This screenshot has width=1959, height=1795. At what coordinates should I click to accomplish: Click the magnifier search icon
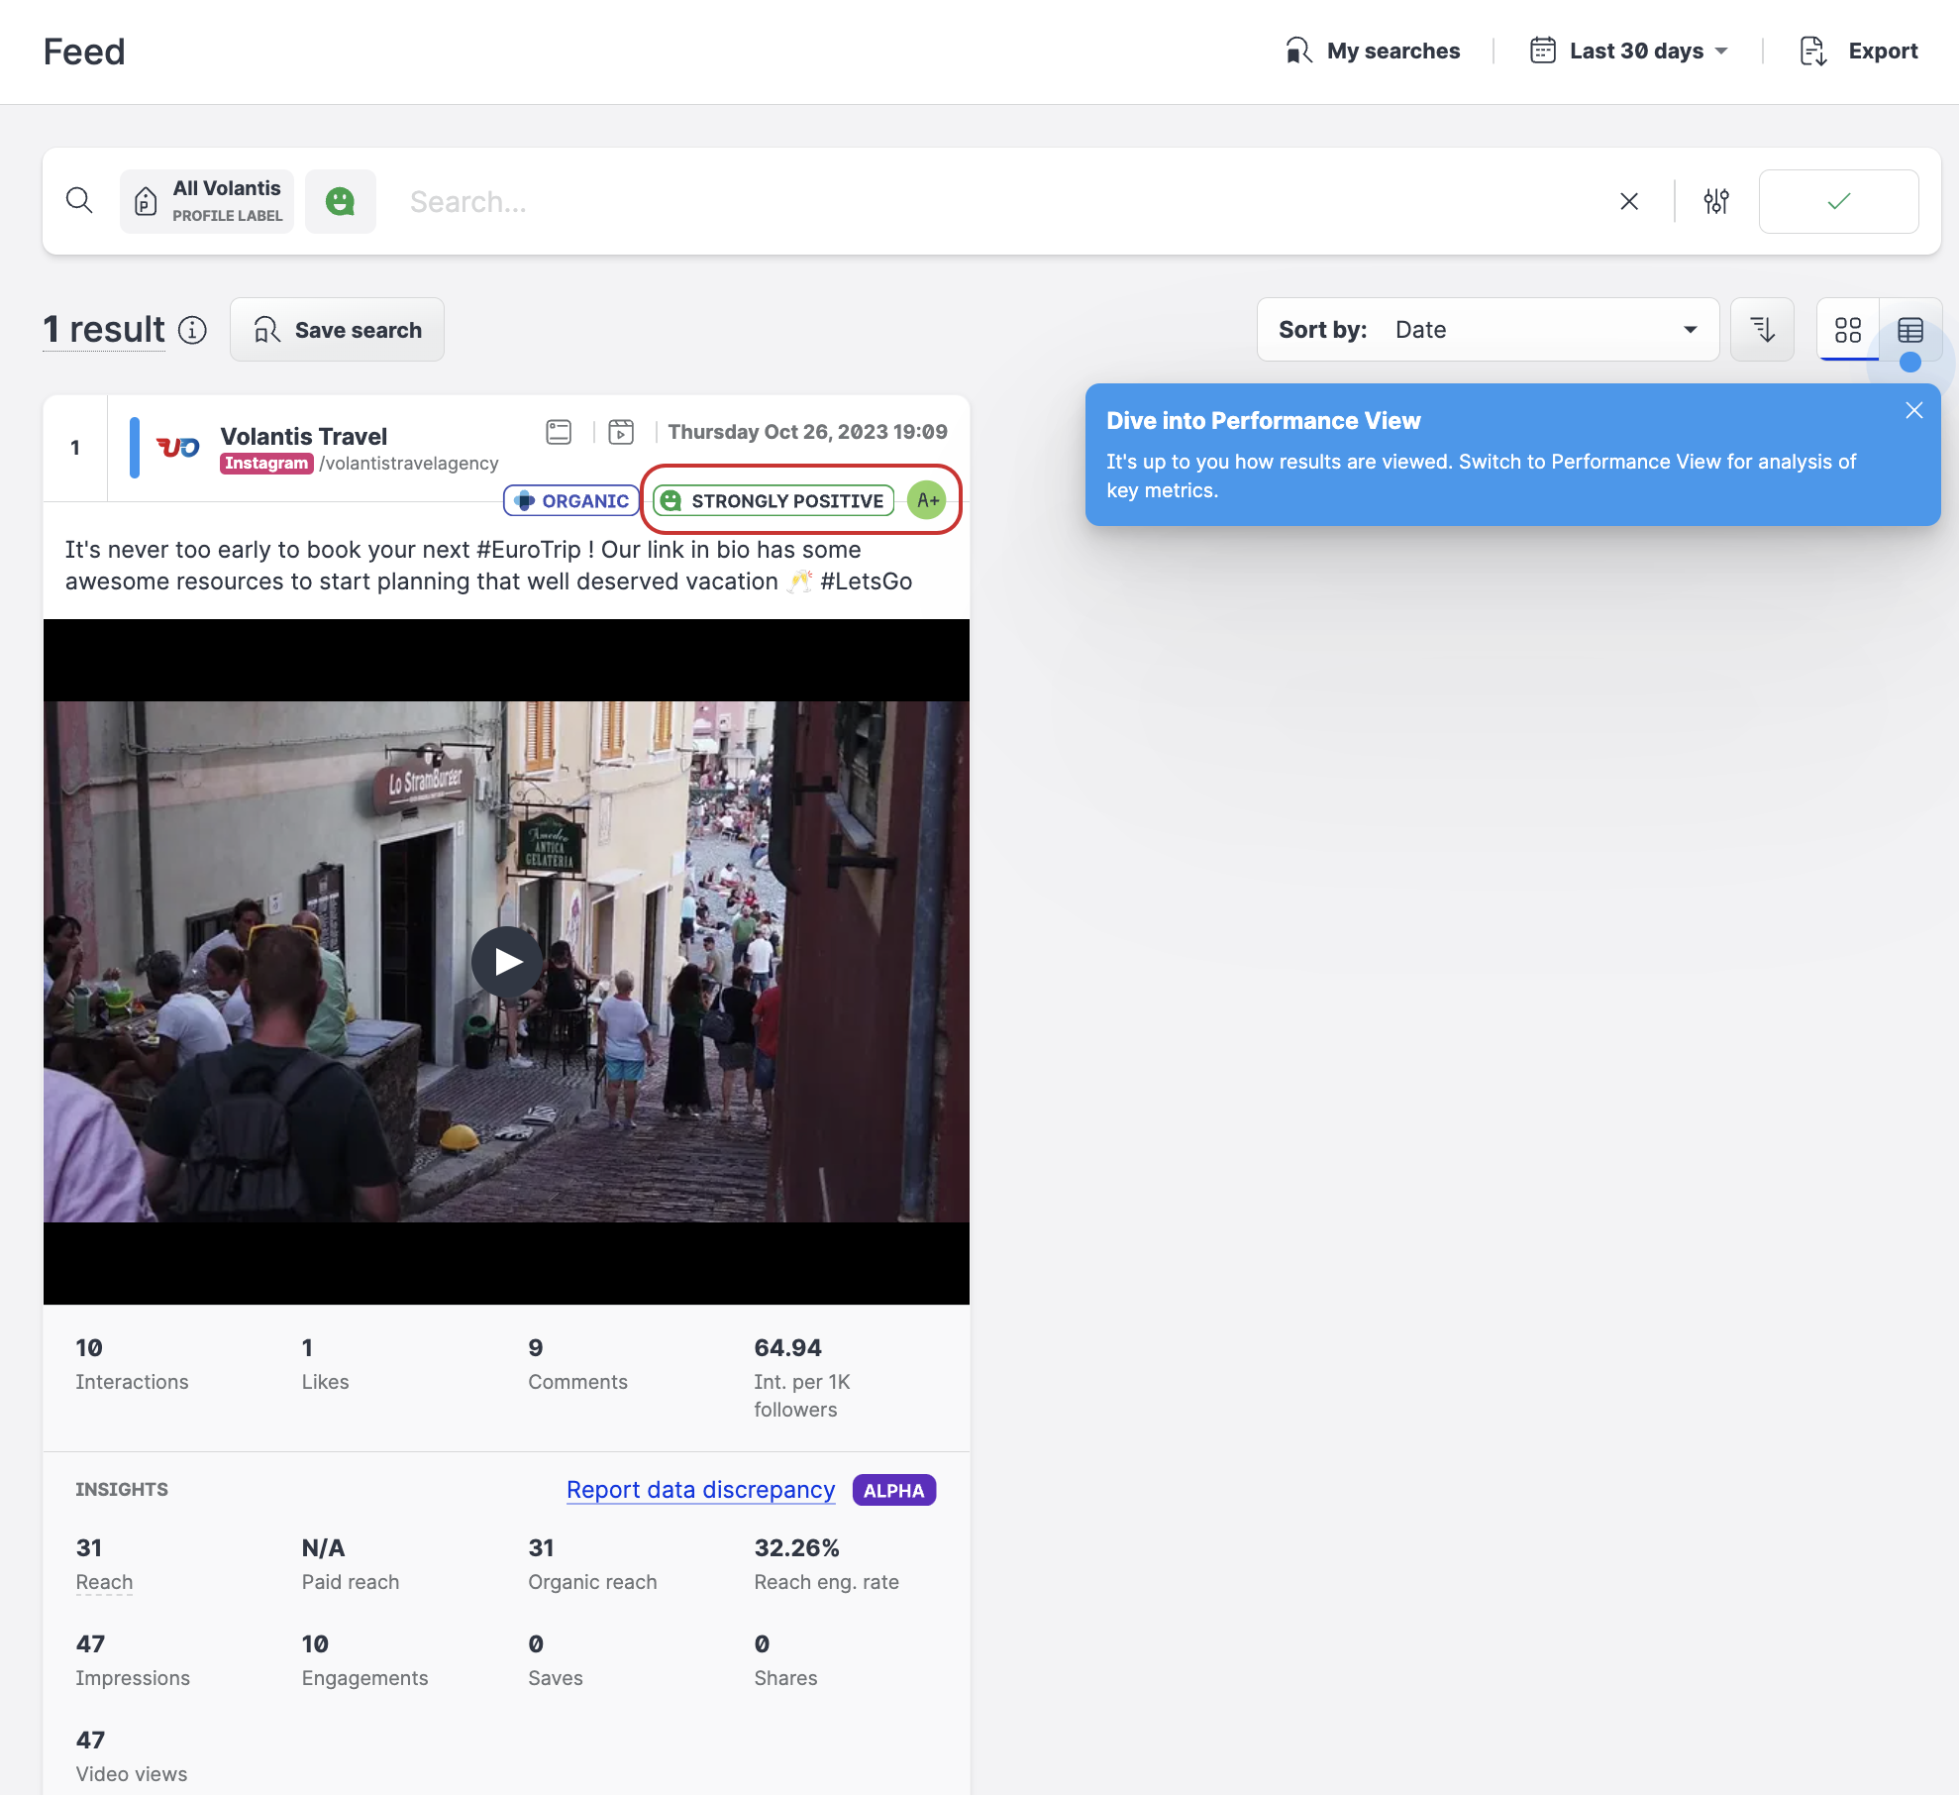click(80, 200)
